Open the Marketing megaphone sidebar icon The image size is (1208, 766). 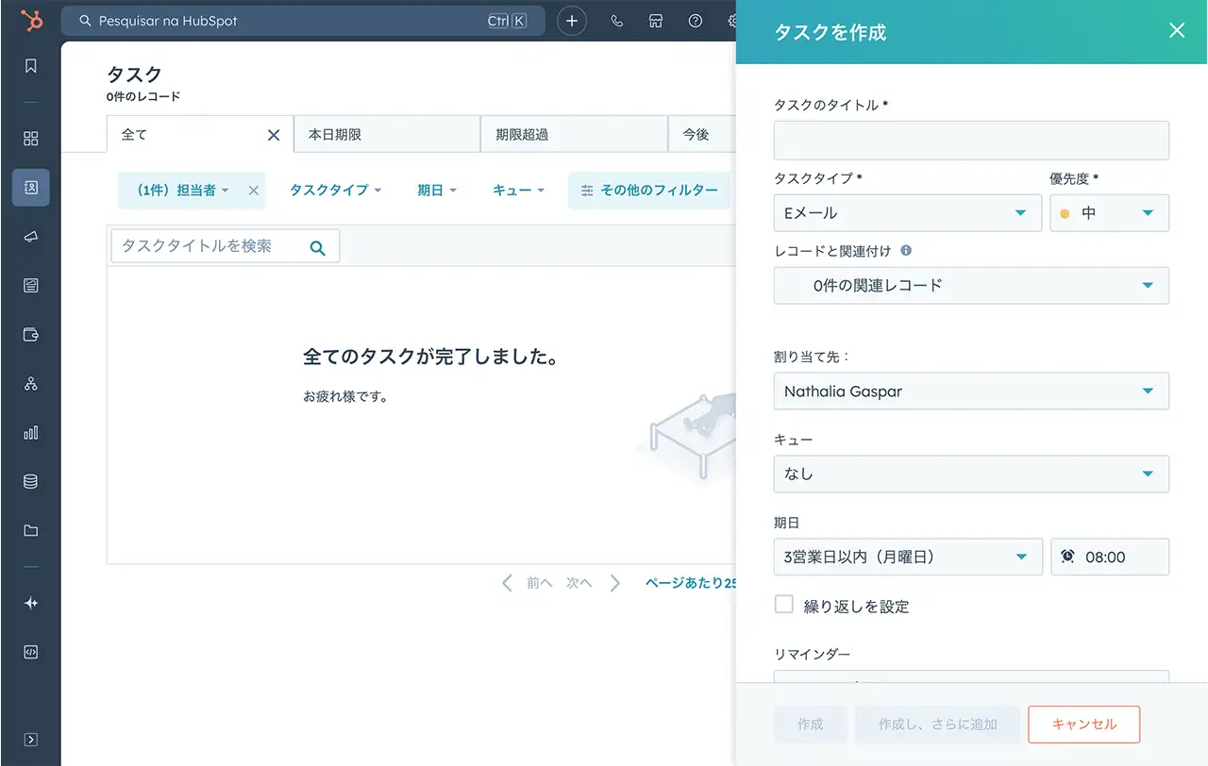[31, 237]
